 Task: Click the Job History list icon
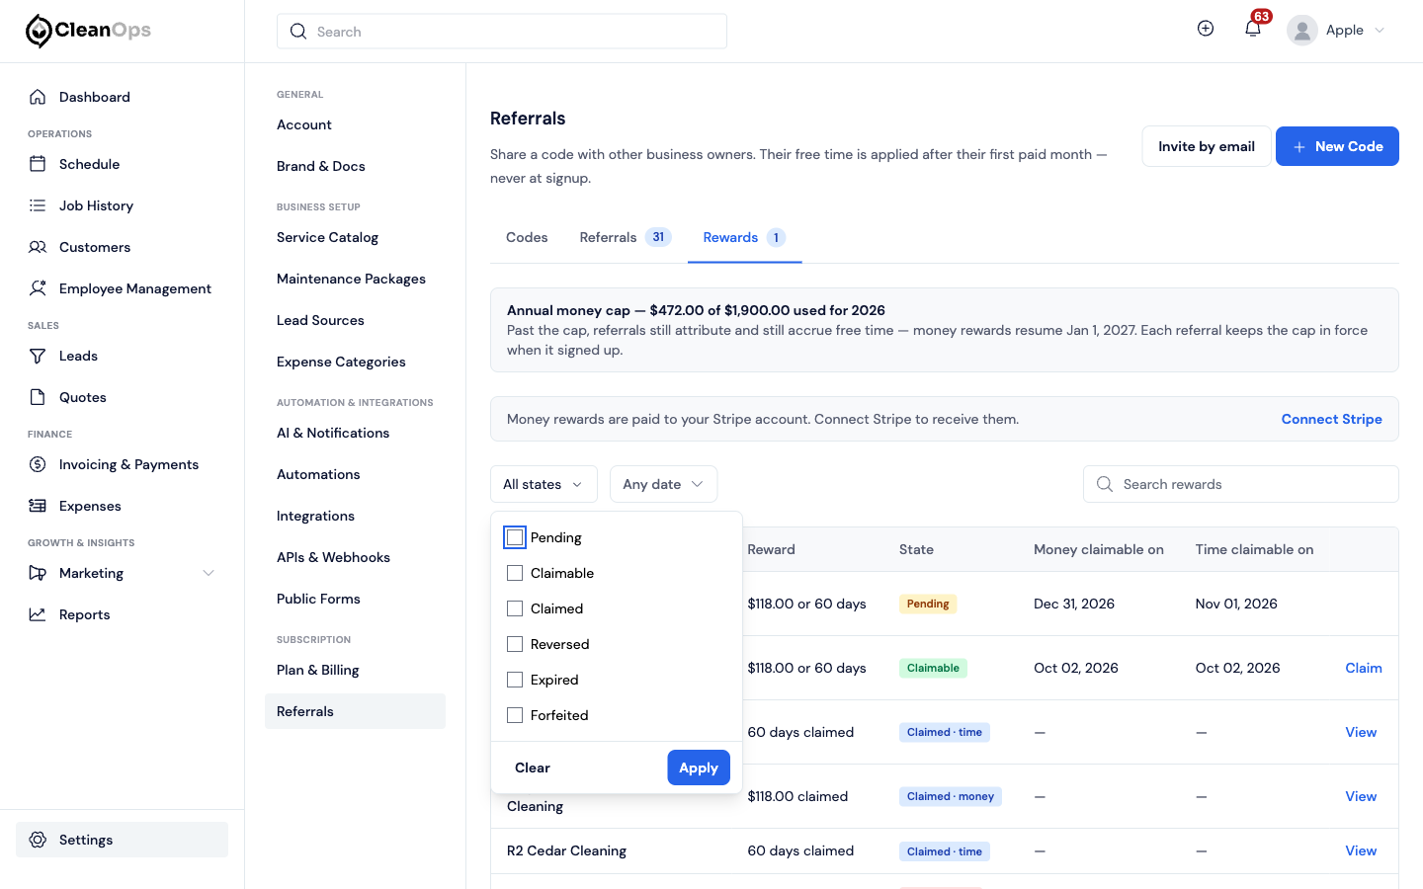pyautogui.click(x=38, y=205)
